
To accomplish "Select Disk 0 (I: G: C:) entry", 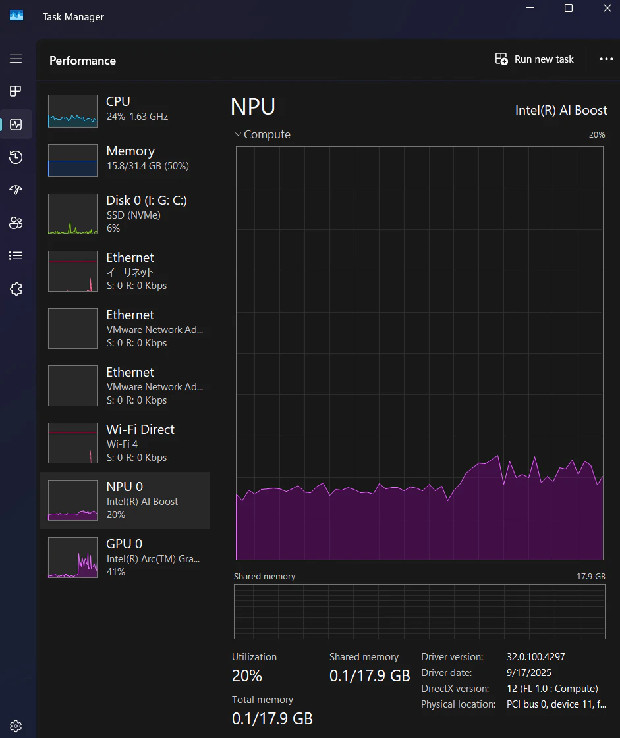I will pos(125,214).
